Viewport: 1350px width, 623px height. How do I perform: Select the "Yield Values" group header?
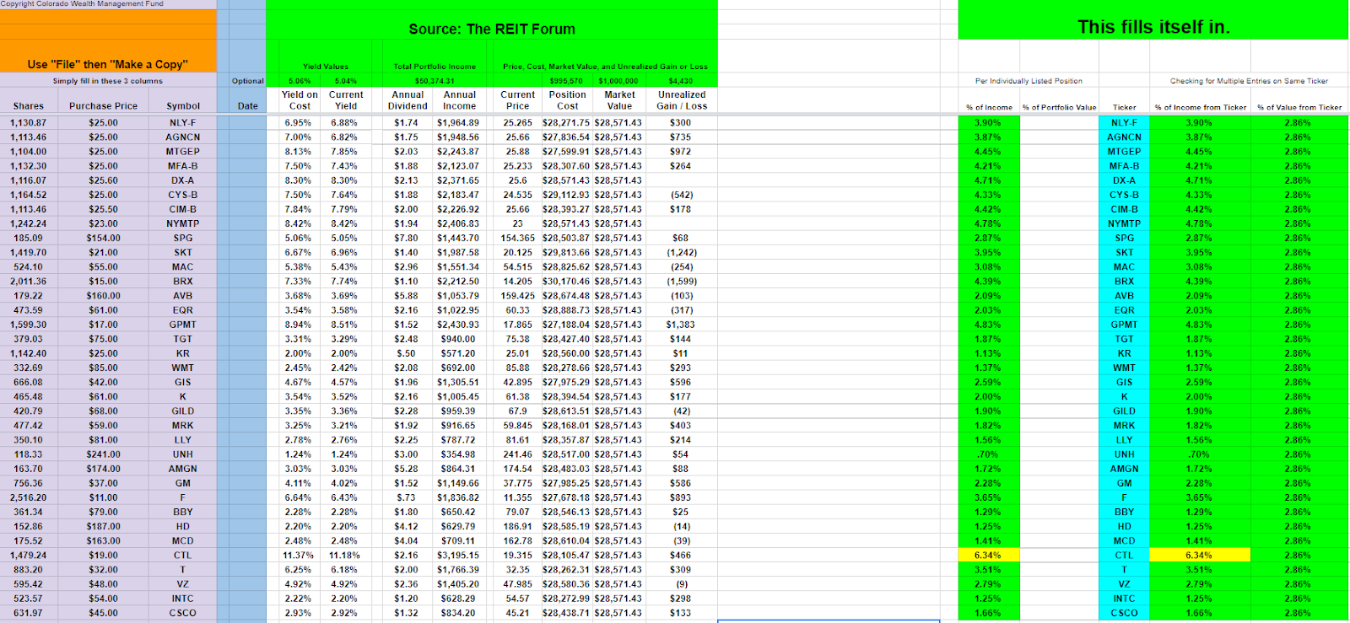coord(326,67)
